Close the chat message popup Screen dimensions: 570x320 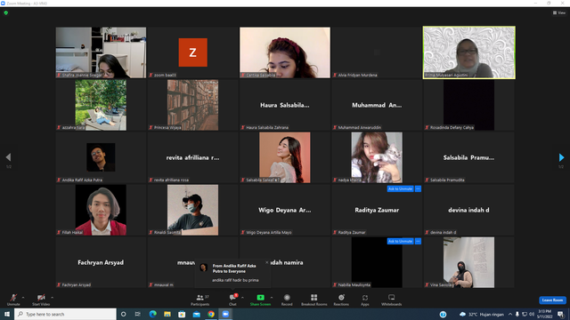[x=267, y=262]
